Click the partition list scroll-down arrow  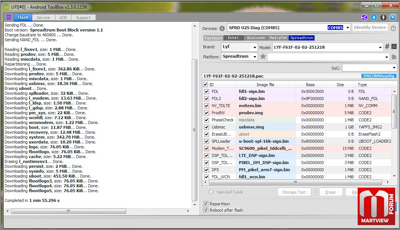coord(394,176)
